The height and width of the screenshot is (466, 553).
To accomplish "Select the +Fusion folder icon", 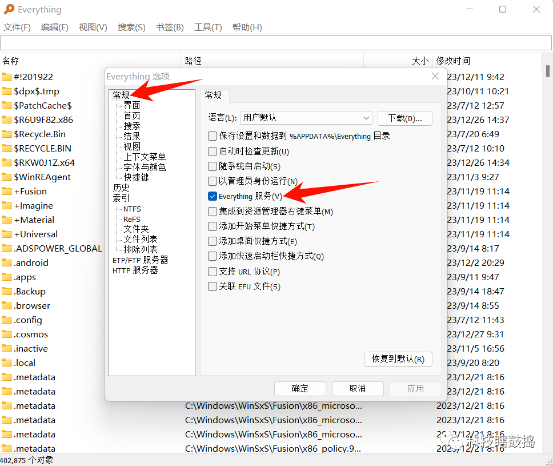I will (x=7, y=191).
